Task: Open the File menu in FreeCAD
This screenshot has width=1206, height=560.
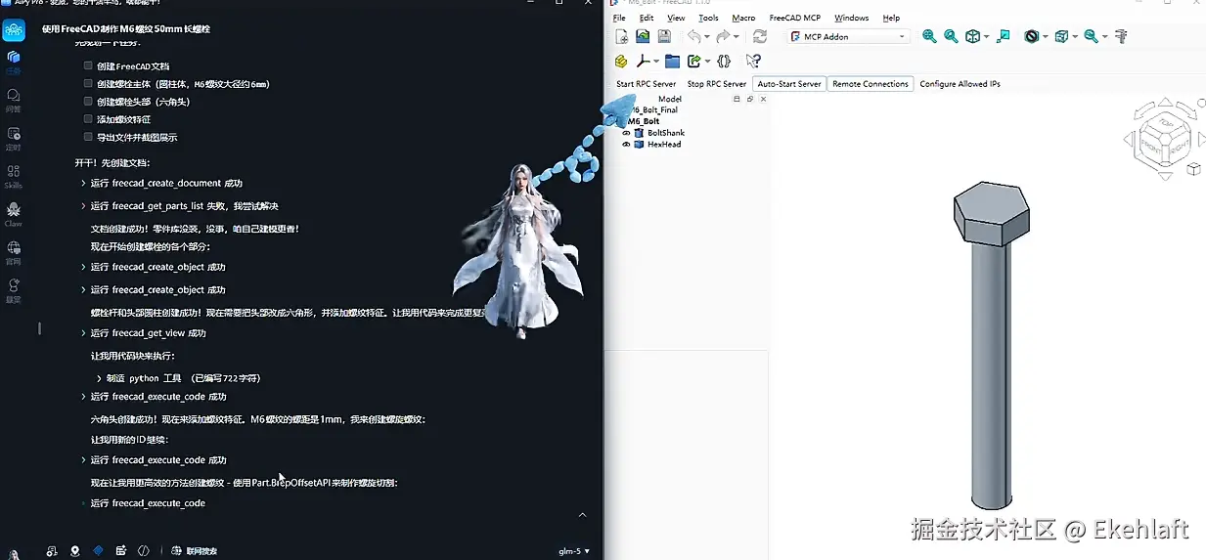Action: 619,18
